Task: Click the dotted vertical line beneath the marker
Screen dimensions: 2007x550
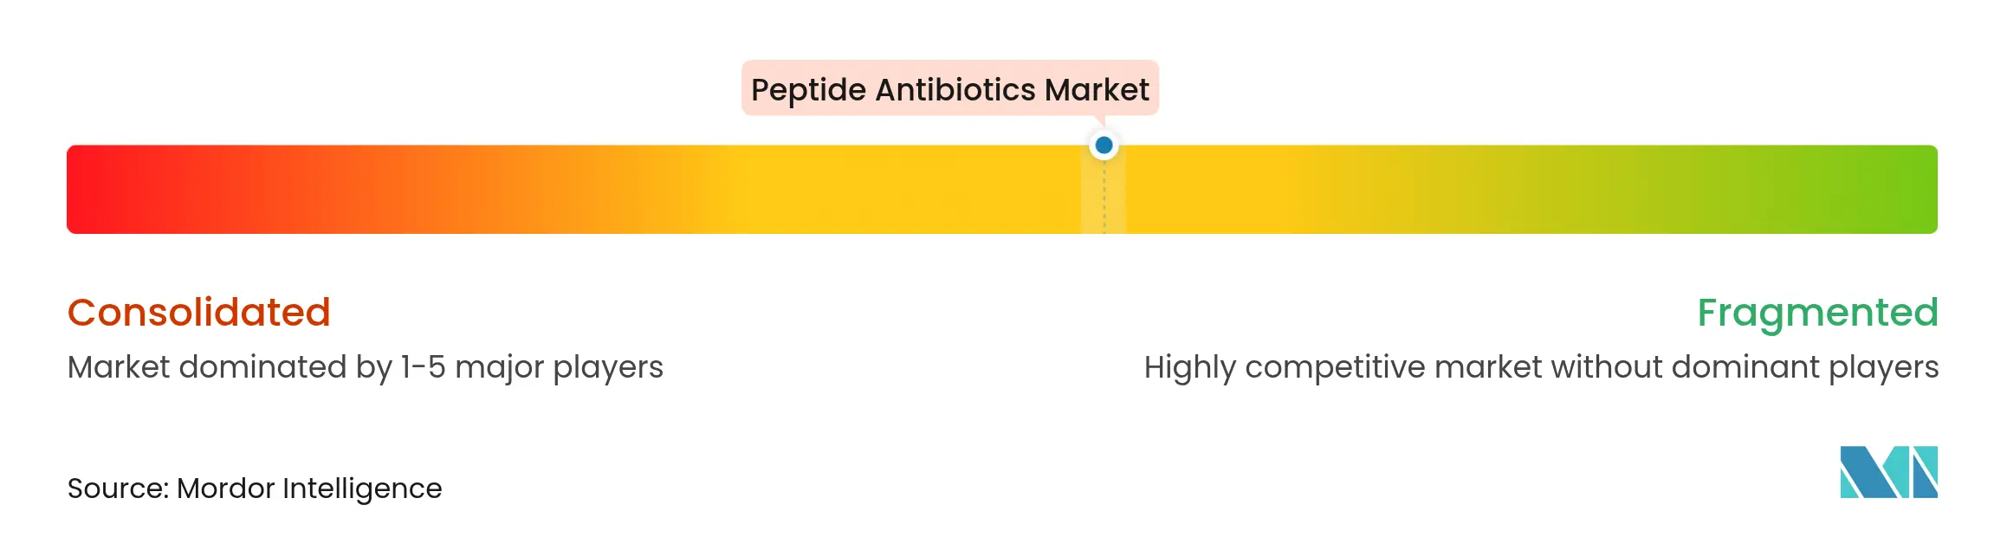Action: pos(1104,199)
